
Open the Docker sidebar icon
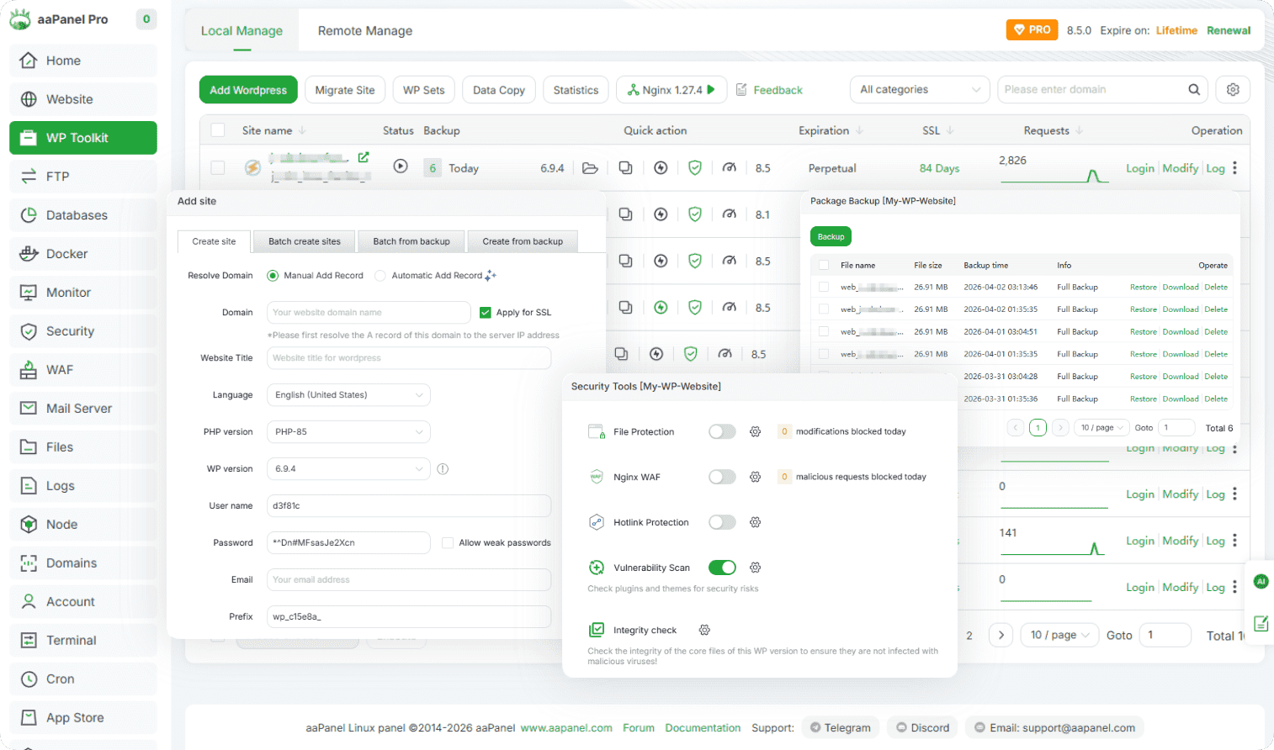[29, 254]
